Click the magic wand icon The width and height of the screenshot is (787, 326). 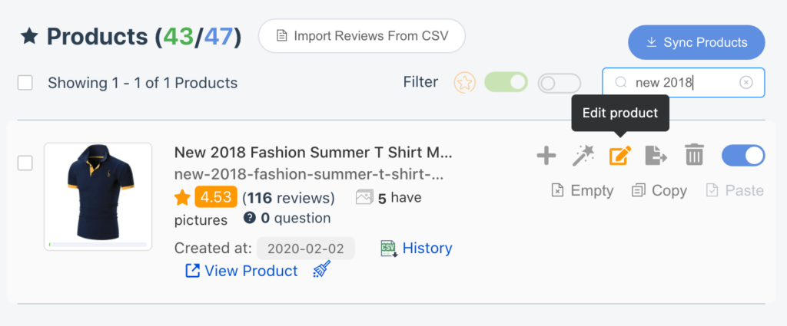(x=583, y=156)
